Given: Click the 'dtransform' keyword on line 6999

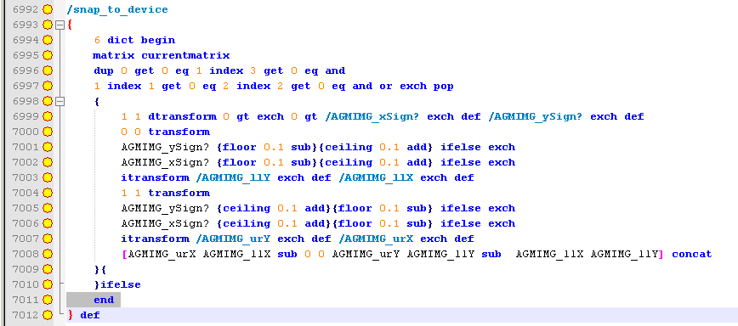Looking at the screenshot, I should point(182,116).
